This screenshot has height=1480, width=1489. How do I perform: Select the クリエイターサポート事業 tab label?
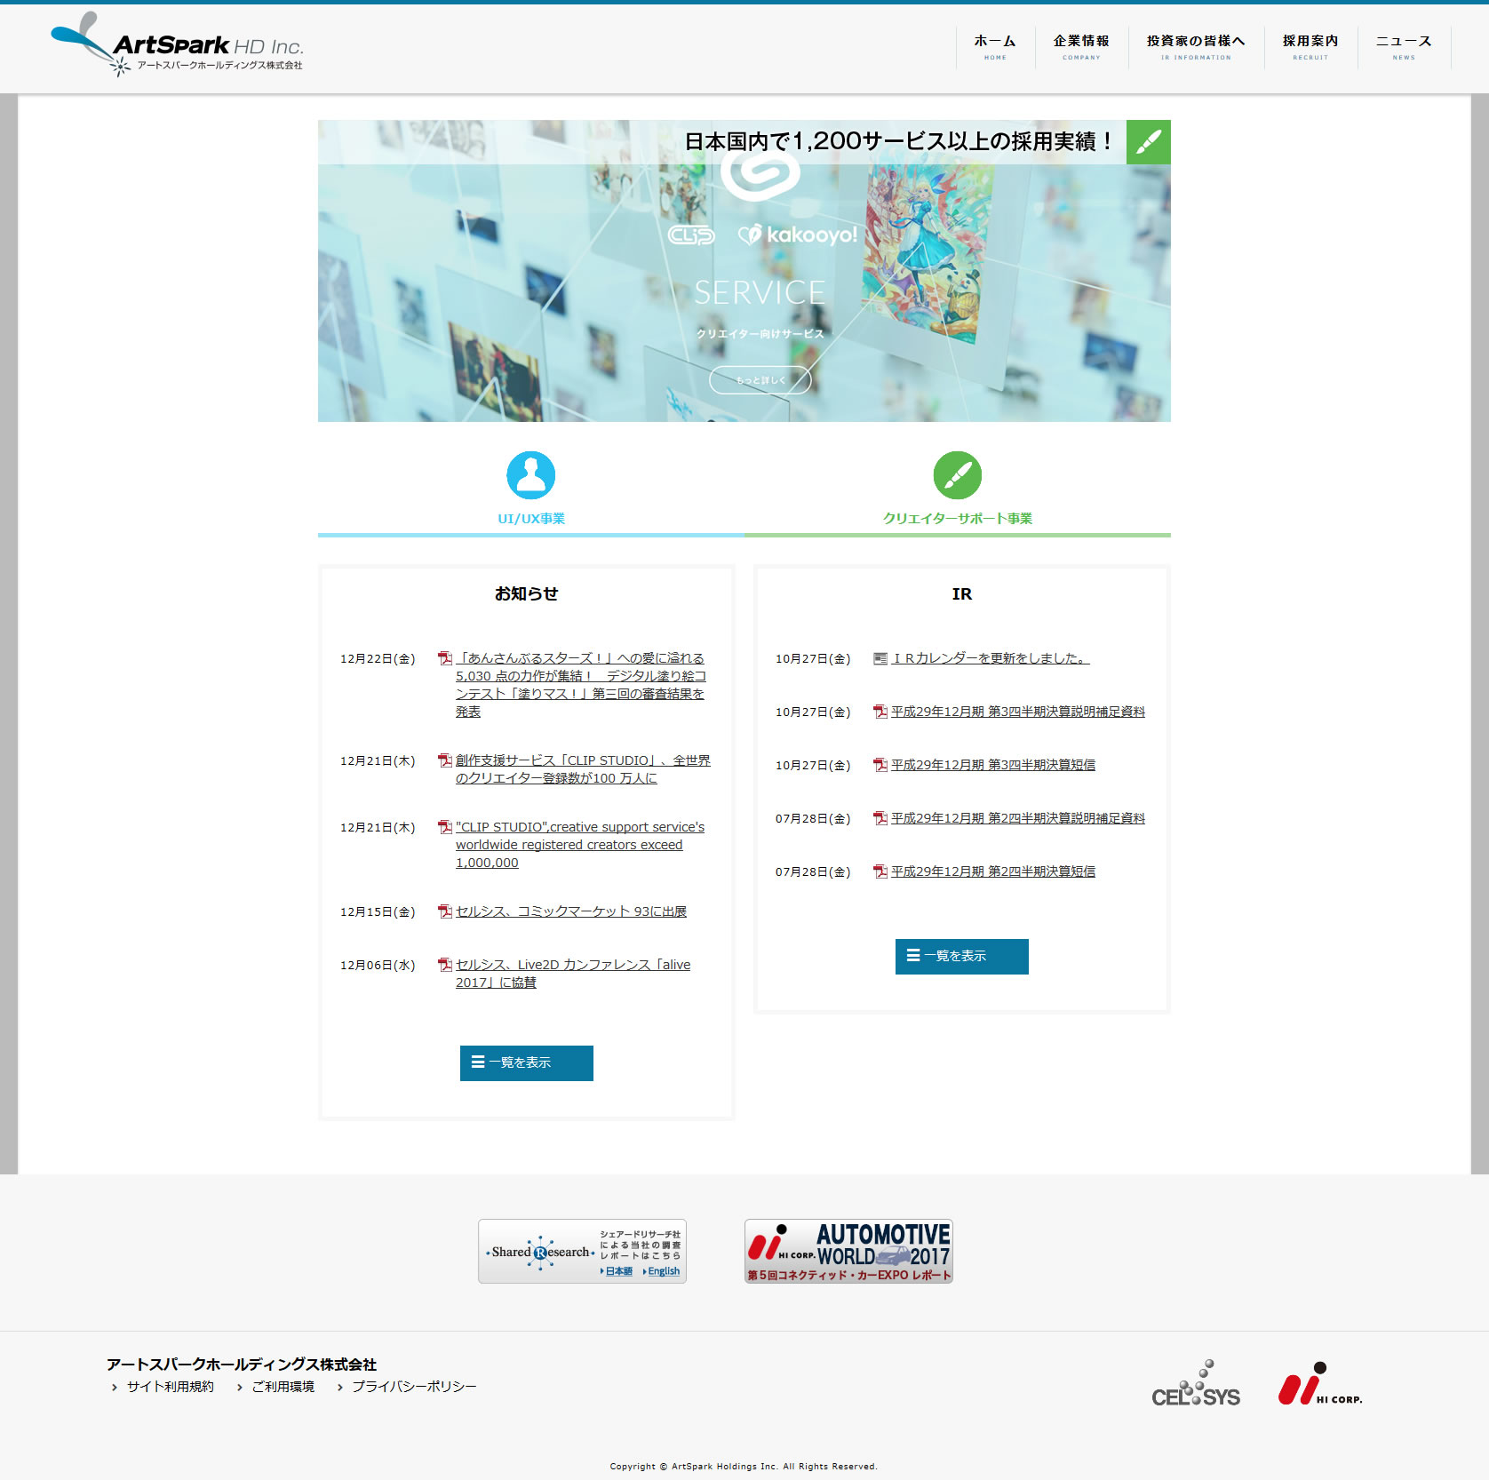coord(958,519)
